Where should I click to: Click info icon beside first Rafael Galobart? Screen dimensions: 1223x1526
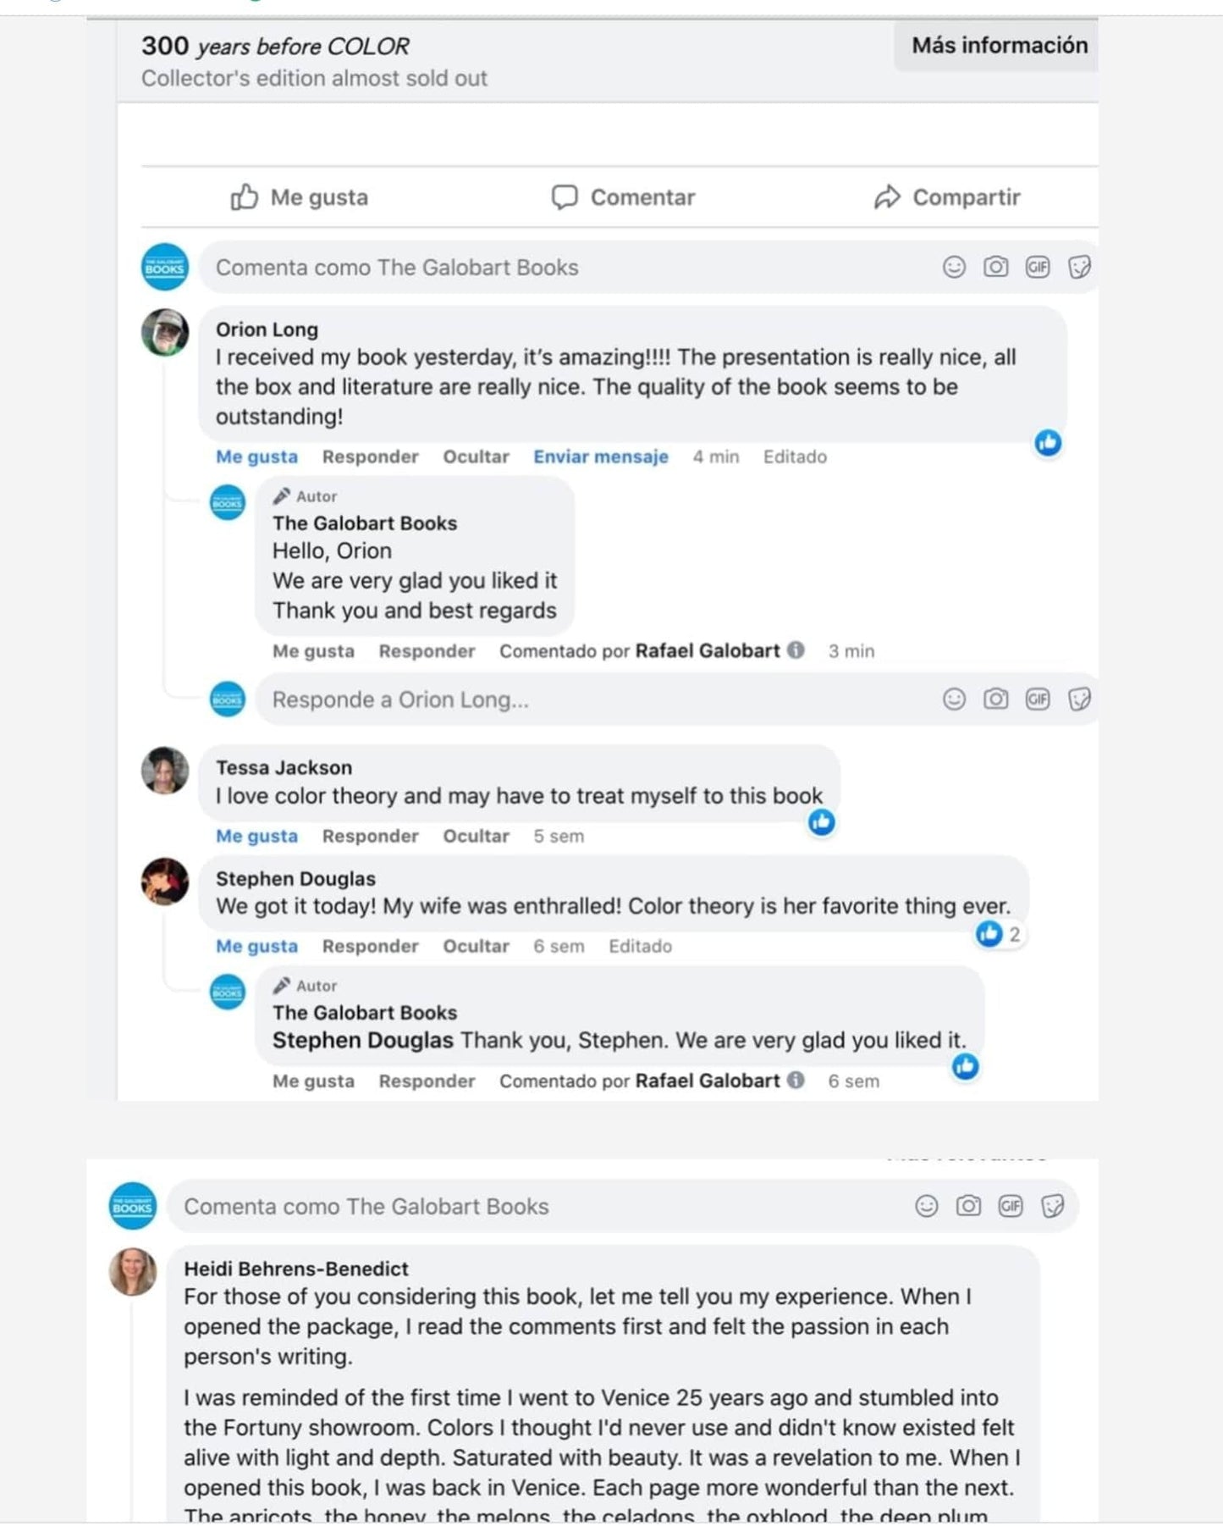796,650
